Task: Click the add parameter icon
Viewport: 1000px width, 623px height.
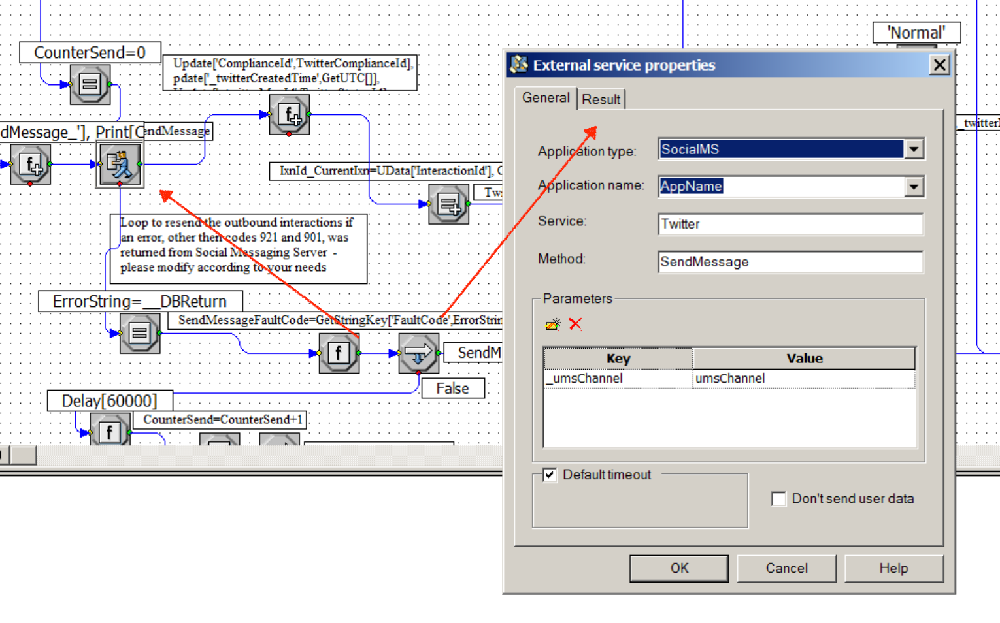Action: click(553, 324)
